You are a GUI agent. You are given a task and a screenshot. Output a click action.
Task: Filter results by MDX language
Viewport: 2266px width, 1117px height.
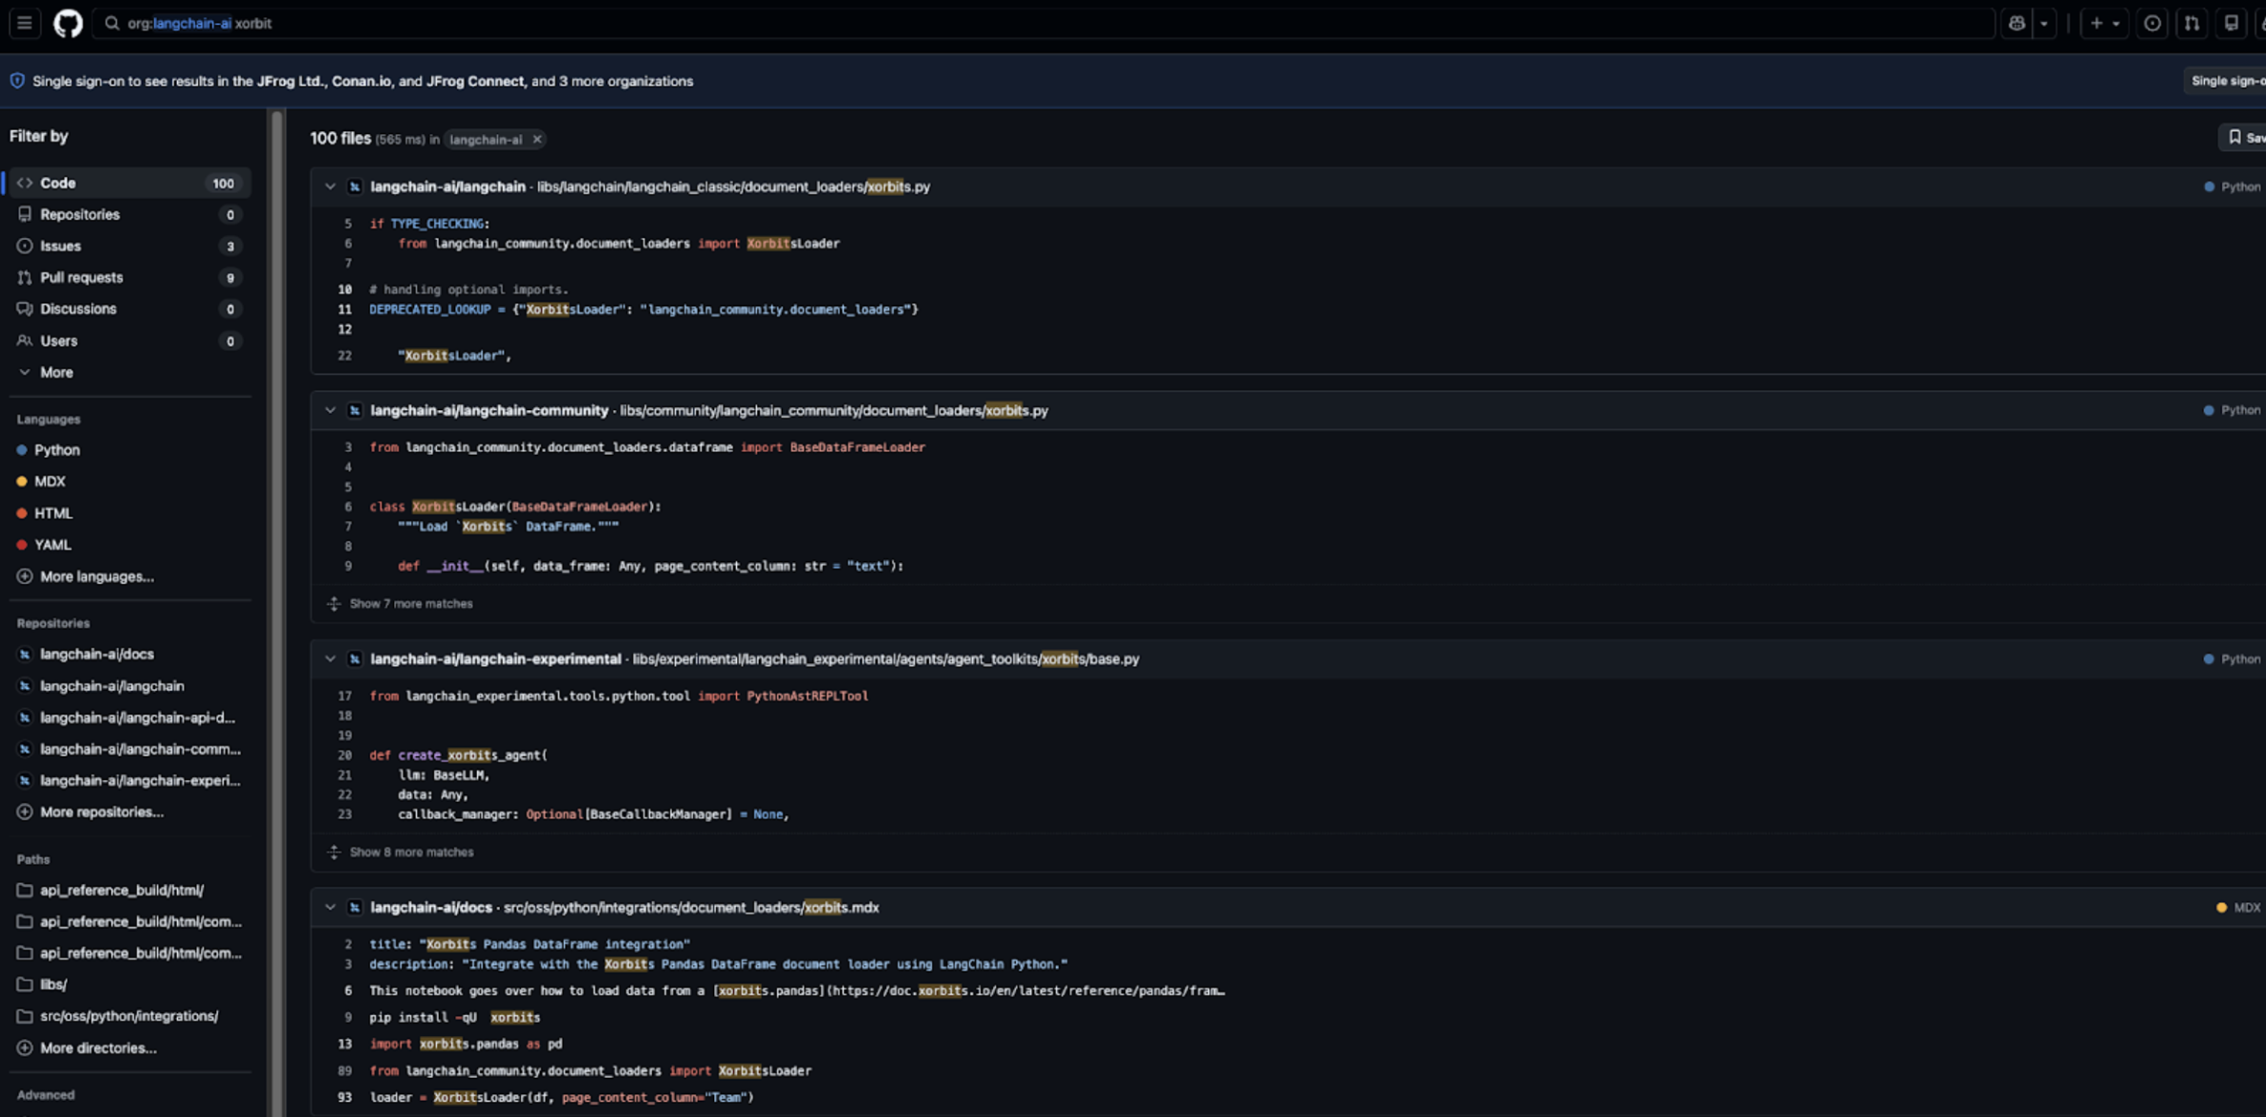click(50, 481)
